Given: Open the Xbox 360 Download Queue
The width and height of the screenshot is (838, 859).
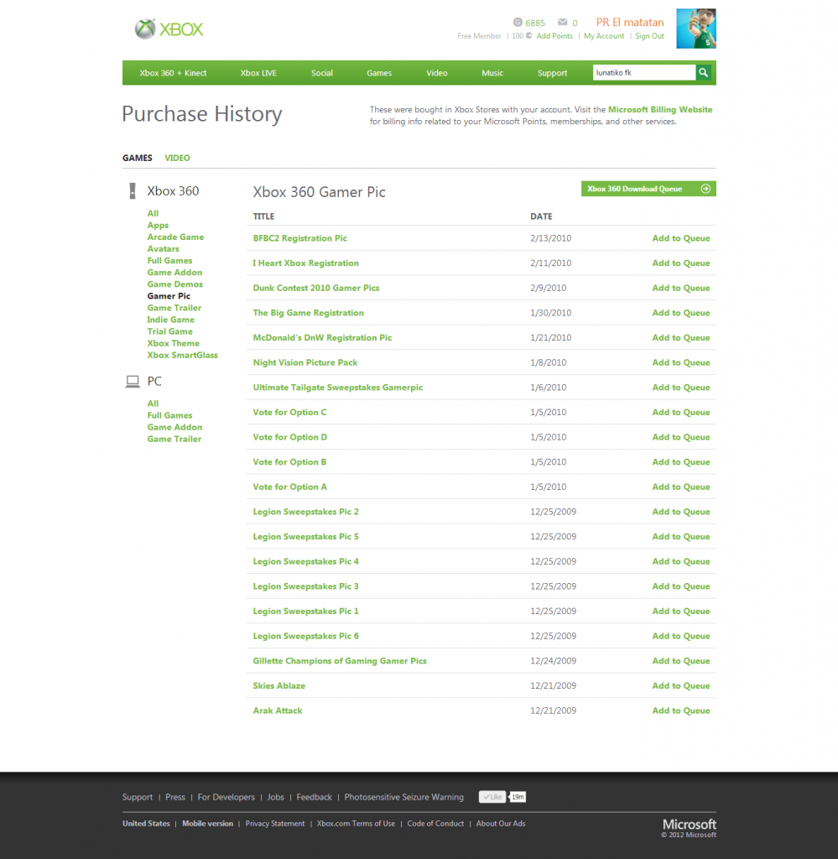Looking at the screenshot, I should (648, 189).
